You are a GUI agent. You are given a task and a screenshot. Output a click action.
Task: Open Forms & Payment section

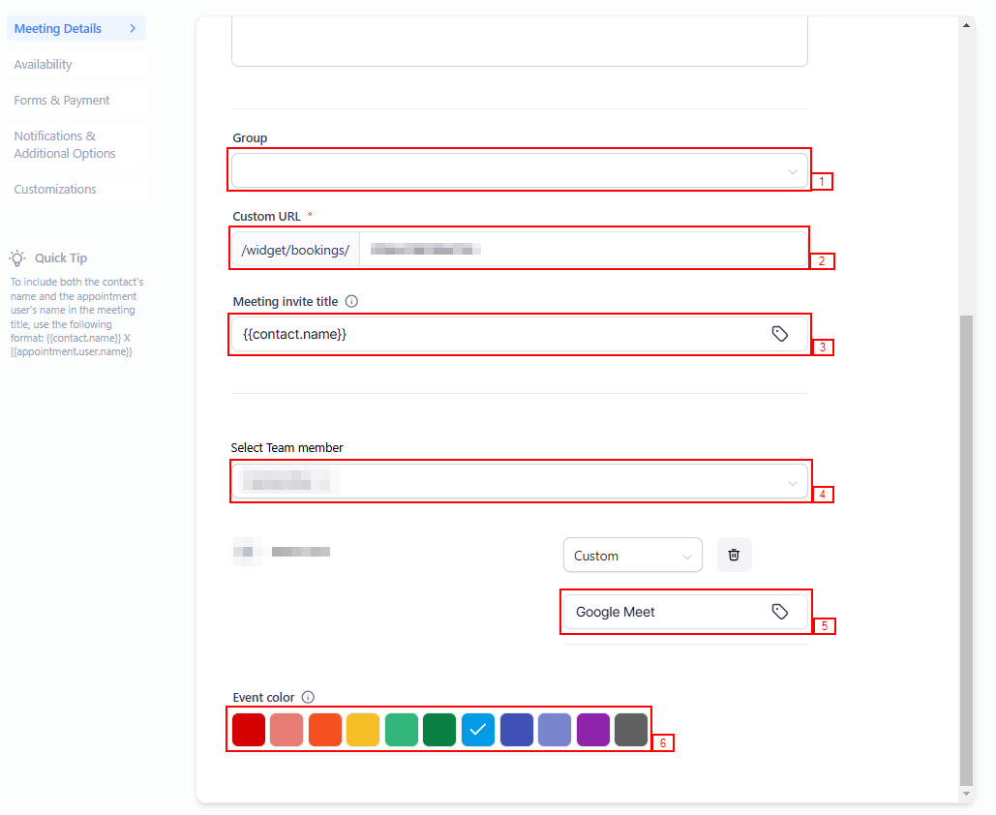[62, 101]
